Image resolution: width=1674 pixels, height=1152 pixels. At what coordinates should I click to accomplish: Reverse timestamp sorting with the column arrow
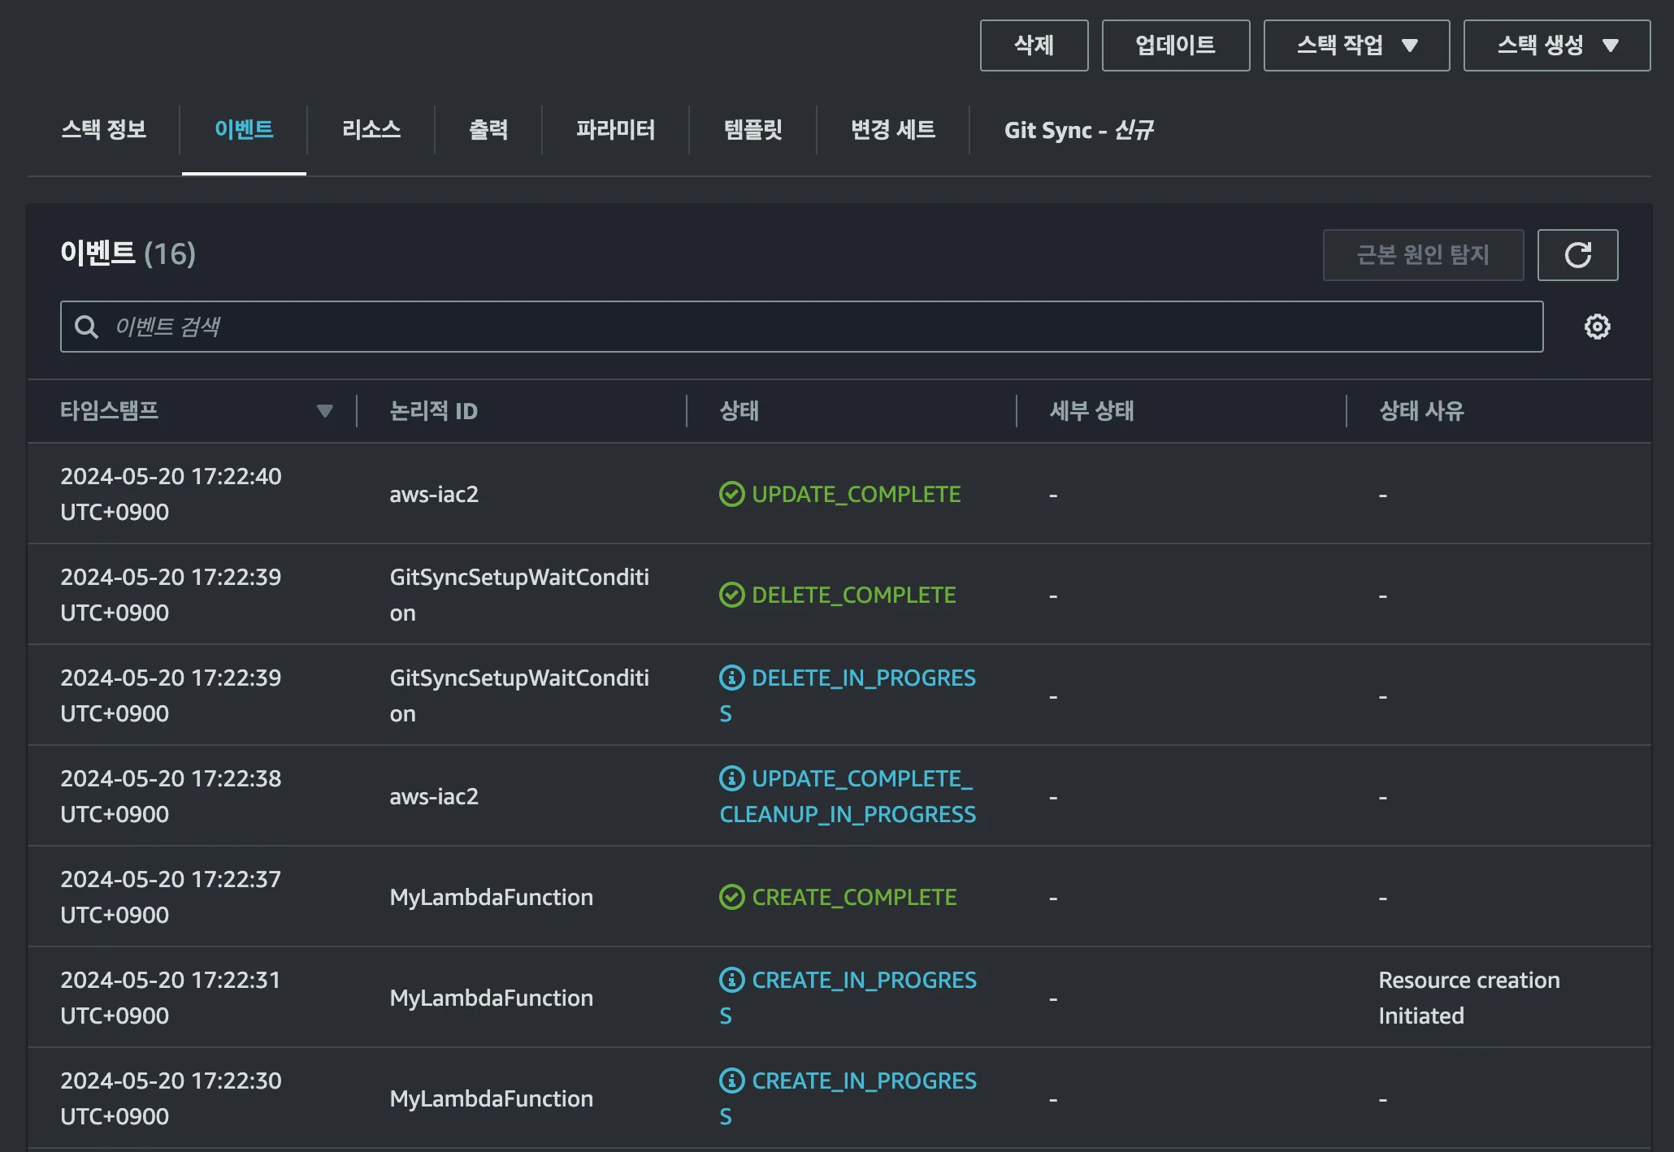click(x=324, y=412)
